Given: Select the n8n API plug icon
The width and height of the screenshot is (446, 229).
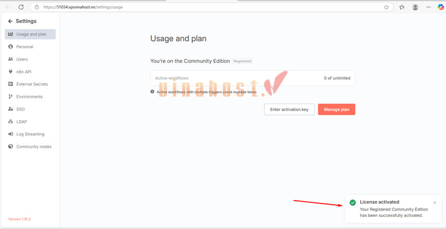Looking at the screenshot, I should (x=11, y=72).
